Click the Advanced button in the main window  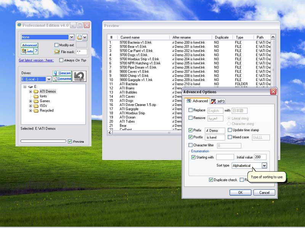[29, 45]
